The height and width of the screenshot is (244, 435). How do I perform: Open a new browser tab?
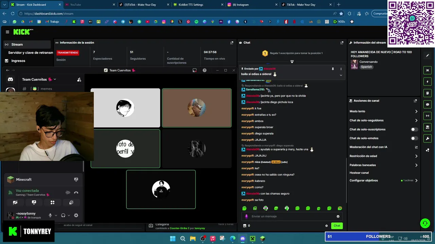tap(338, 5)
